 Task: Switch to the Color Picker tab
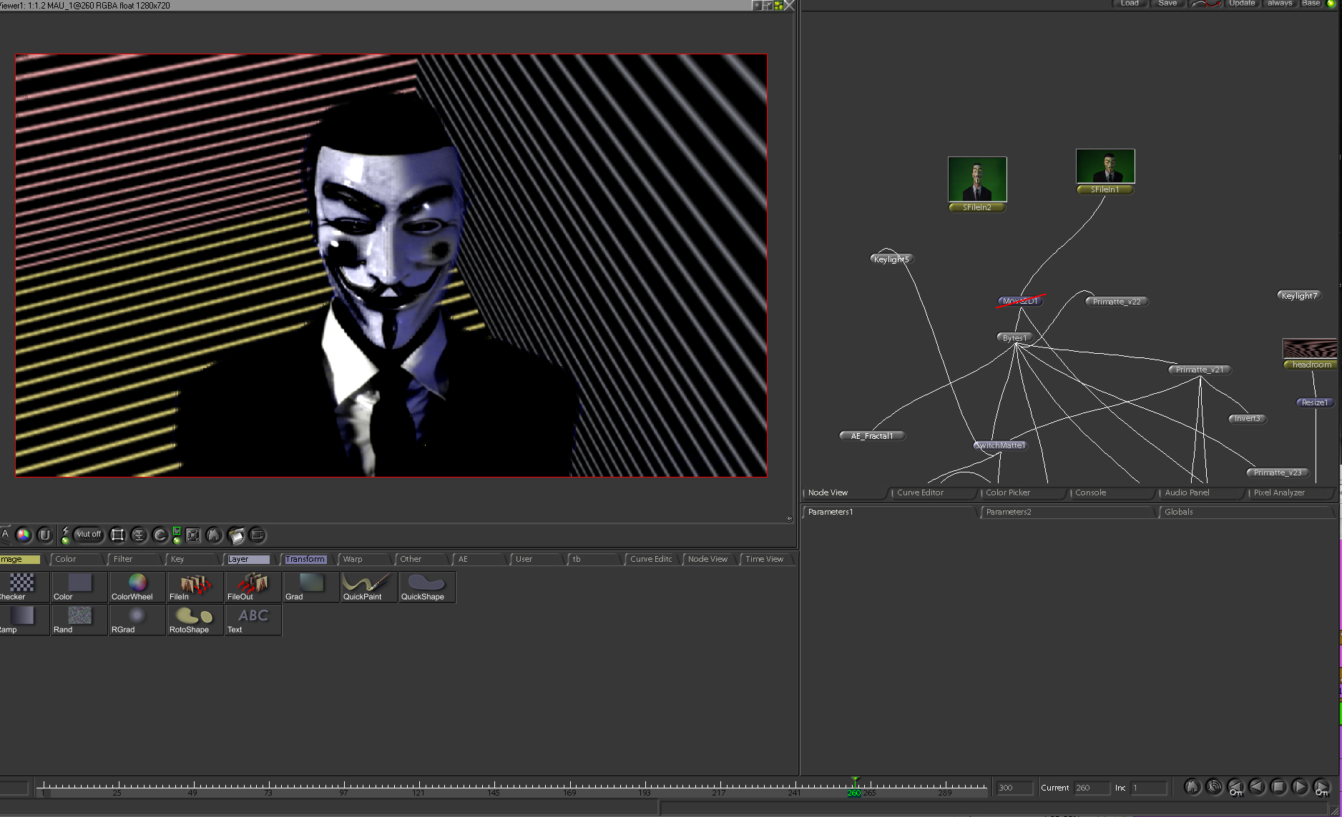[1022, 492]
